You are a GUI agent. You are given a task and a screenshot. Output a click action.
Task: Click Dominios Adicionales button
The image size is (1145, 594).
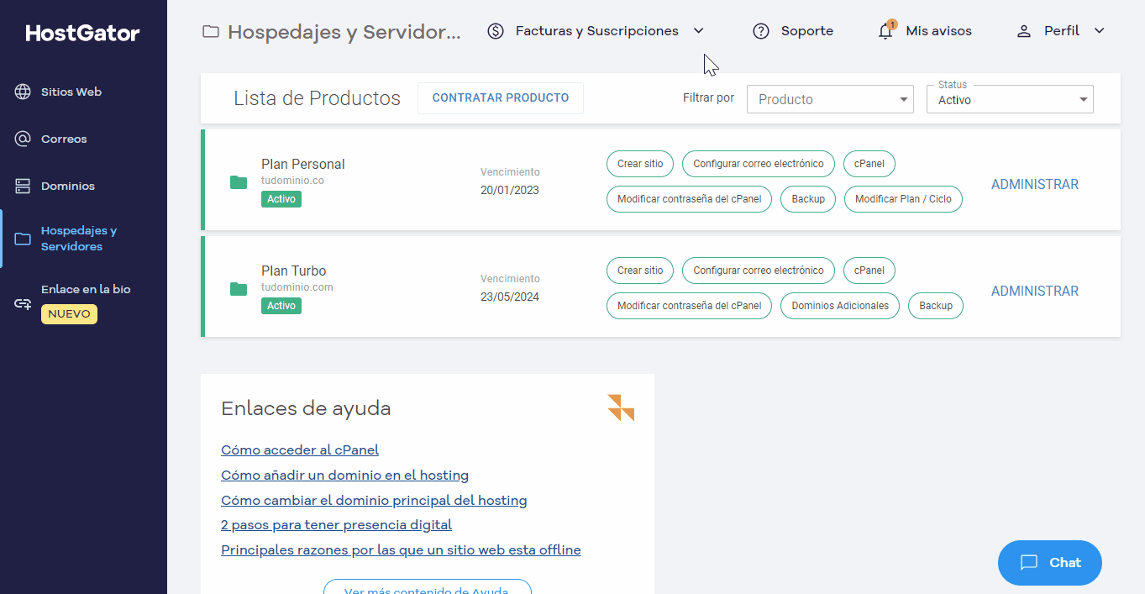click(x=840, y=306)
